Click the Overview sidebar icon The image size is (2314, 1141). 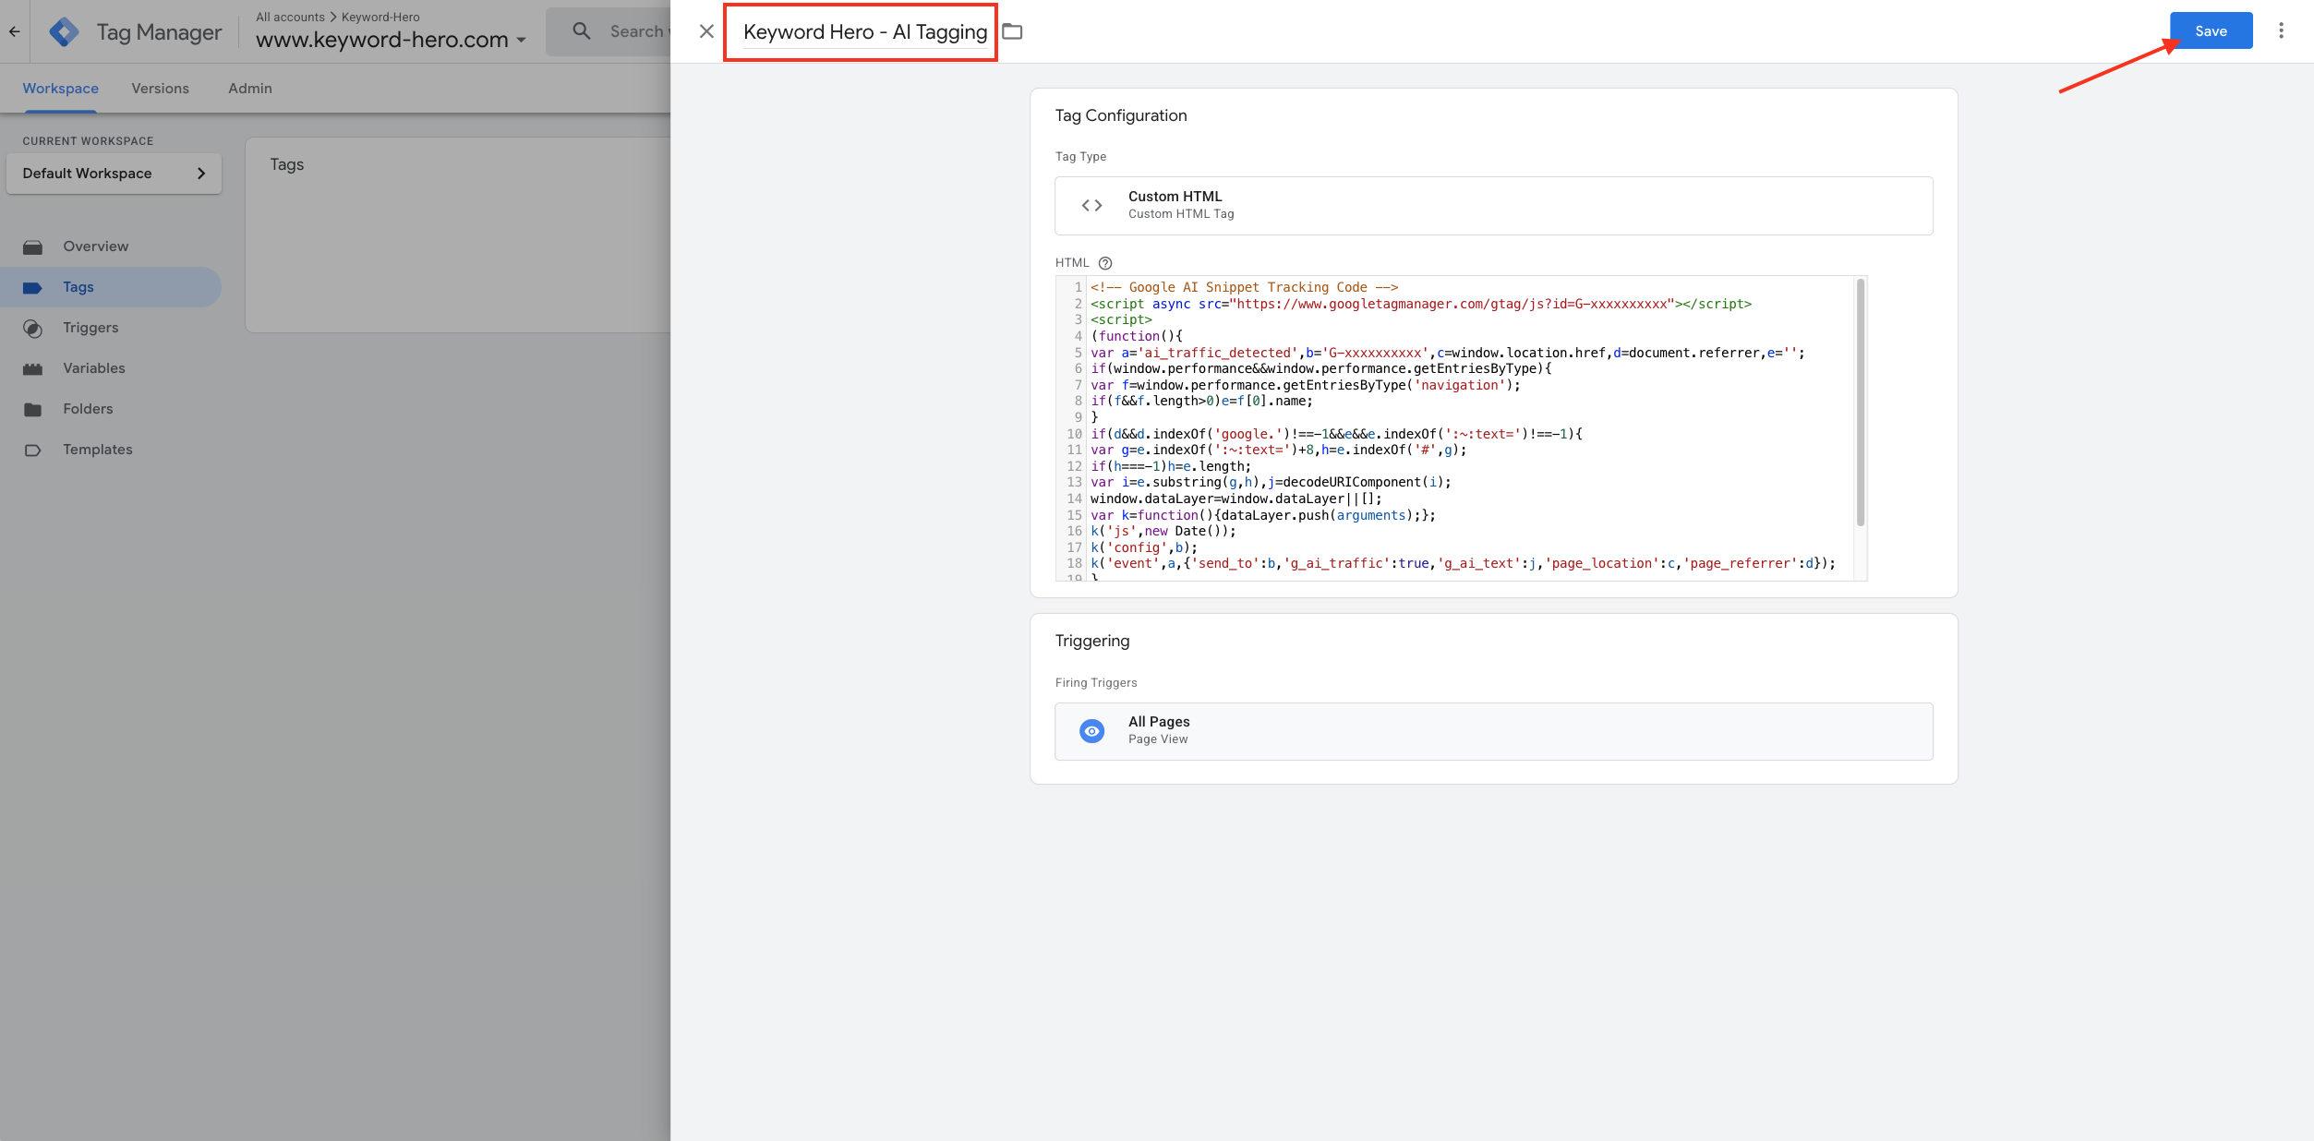tap(33, 246)
